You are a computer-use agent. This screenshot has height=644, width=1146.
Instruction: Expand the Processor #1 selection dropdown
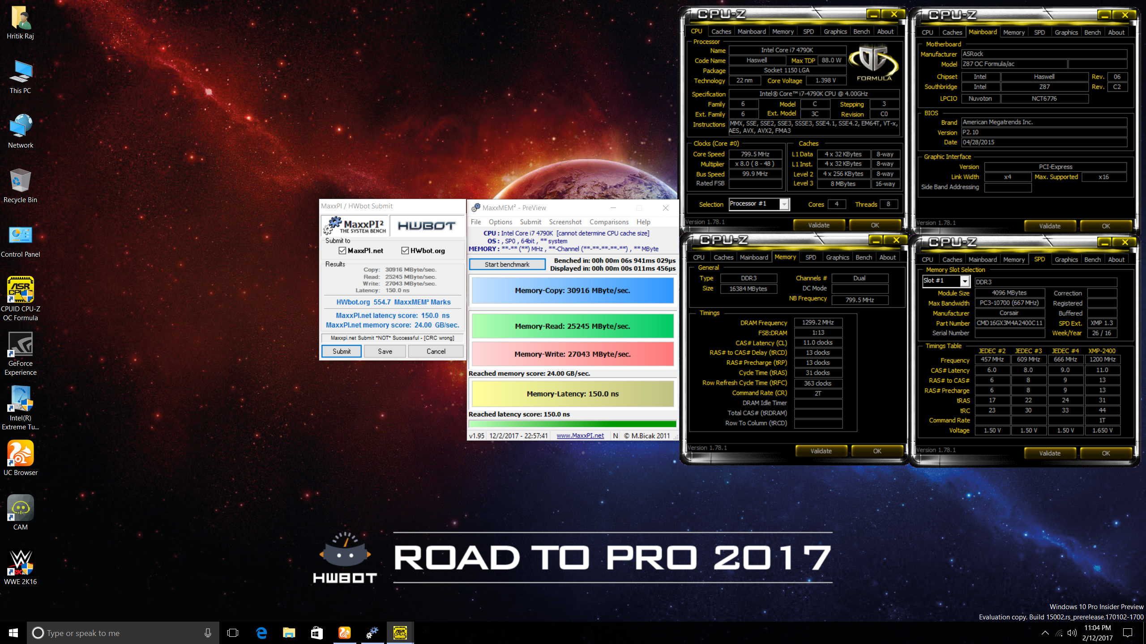[784, 204]
